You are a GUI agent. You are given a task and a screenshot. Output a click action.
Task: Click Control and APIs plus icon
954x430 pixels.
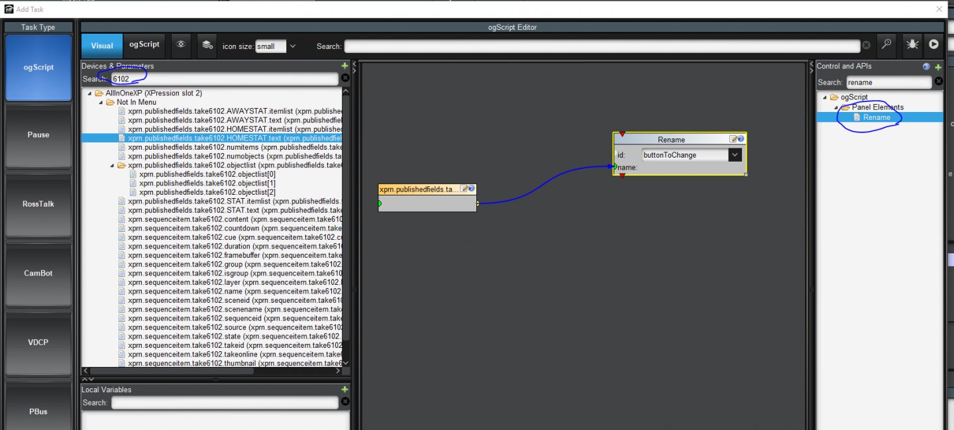pos(938,66)
